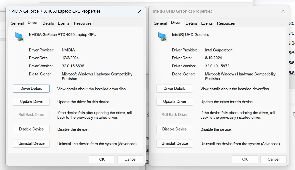Click the NVIDIA dialog's Digital Signer publisher text
Viewport: 295px width, 170px height.
pyautogui.click(x=97, y=76)
